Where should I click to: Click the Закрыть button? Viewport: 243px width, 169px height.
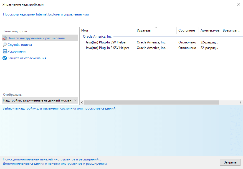coord(230,162)
